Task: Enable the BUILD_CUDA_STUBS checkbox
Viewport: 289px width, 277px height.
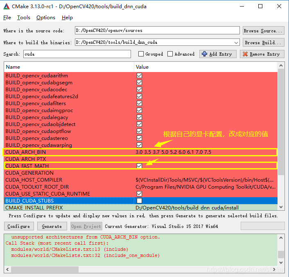Action: [139, 201]
